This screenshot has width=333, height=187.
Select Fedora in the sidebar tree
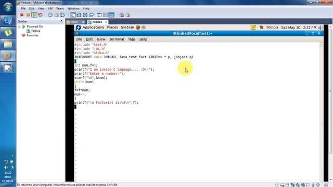tap(36, 31)
